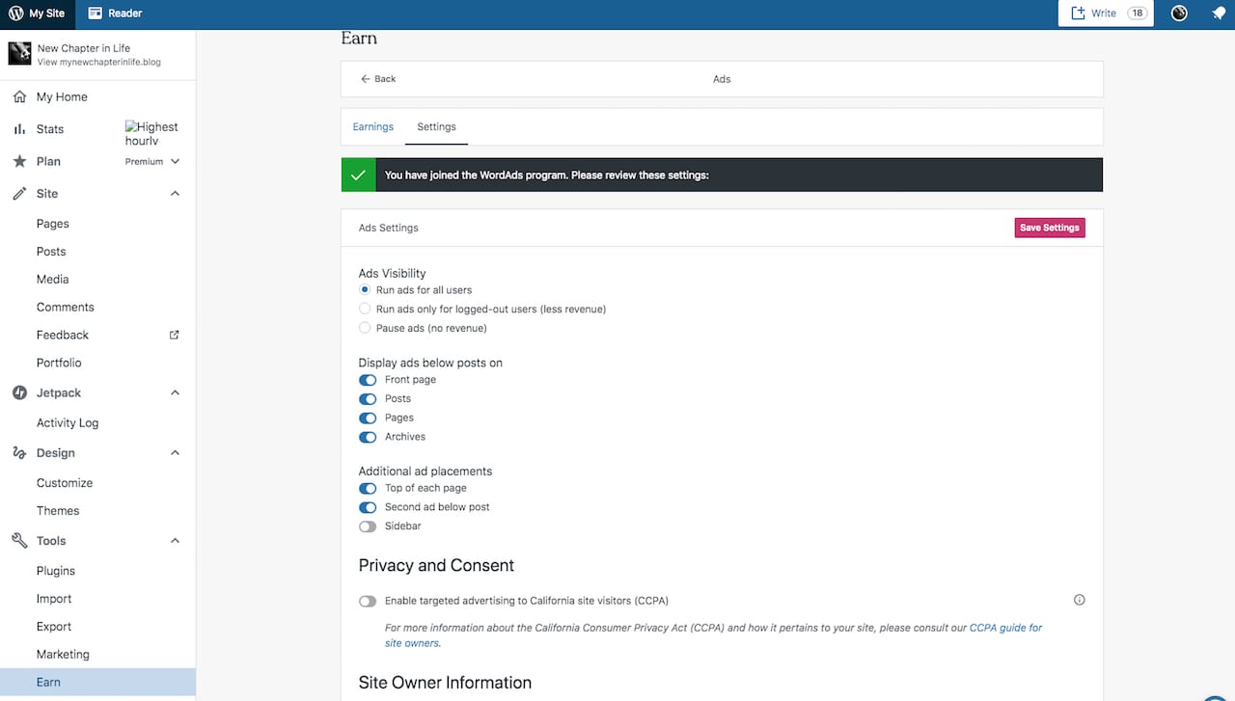
Task: Go Back from the Ads page
Action: (378, 79)
